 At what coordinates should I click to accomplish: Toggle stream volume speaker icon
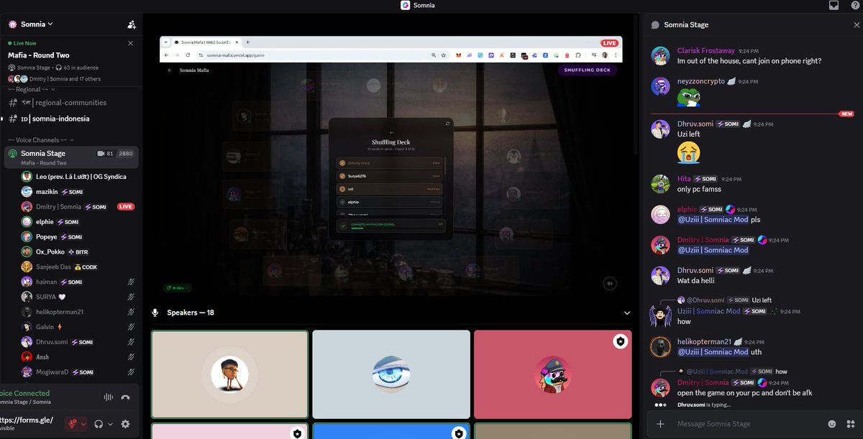pyautogui.click(x=610, y=284)
